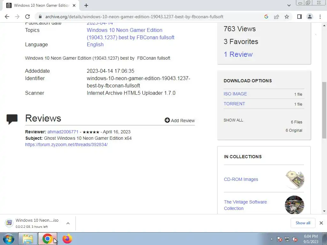327x245 pixels.
Task: Go back using browser back arrow
Action: pos(7,17)
